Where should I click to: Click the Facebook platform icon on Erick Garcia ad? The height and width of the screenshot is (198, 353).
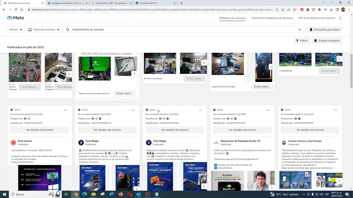pyautogui.click(x=25, y=119)
